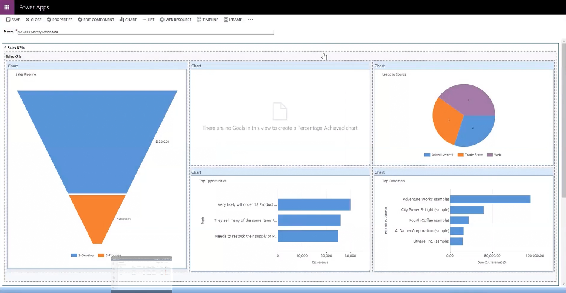
Task: Add a Timeline via its toolbar icon
Action: (198, 20)
